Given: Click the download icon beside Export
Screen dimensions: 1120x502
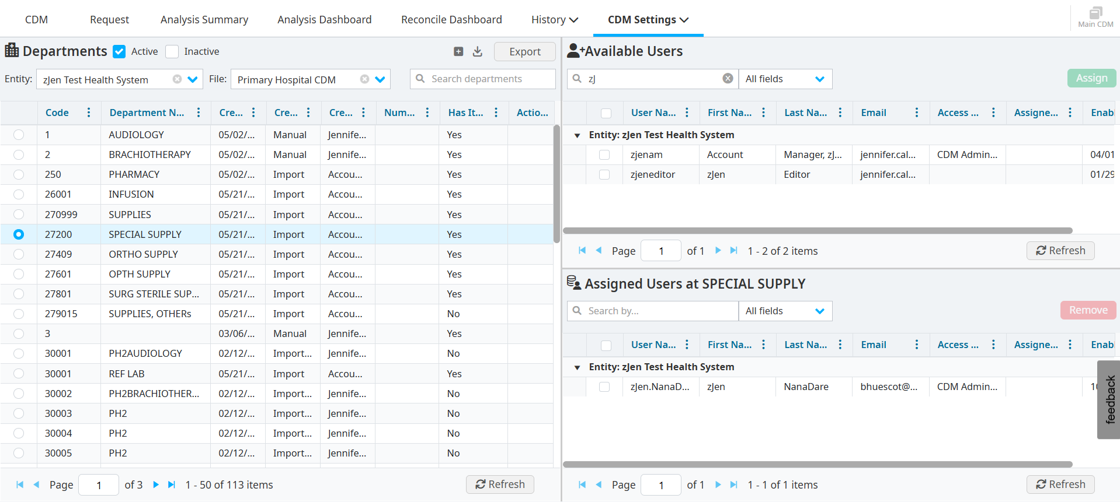Looking at the screenshot, I should coord(478,52).
